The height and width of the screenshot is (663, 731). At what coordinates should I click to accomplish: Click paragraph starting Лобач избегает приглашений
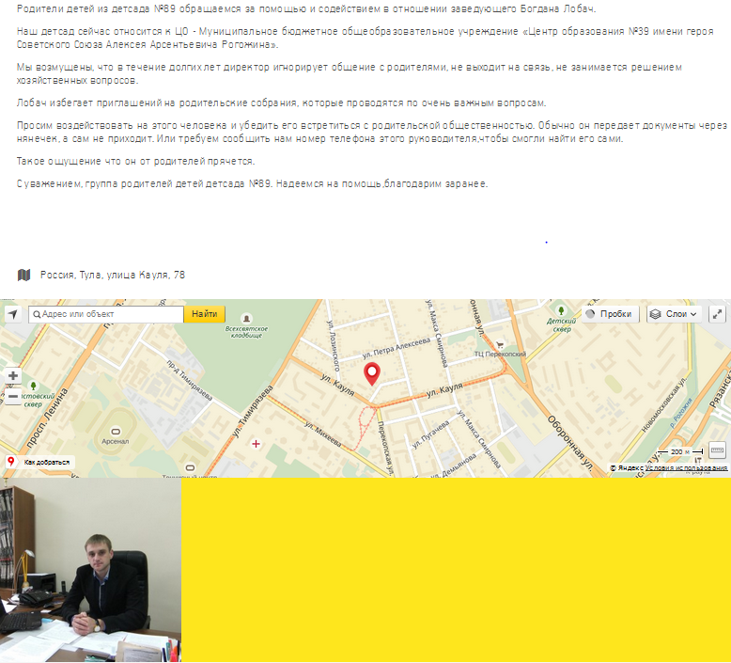(281, 103)
